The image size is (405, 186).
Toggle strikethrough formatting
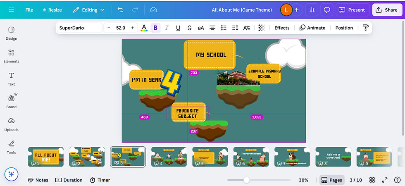(190, 28)
